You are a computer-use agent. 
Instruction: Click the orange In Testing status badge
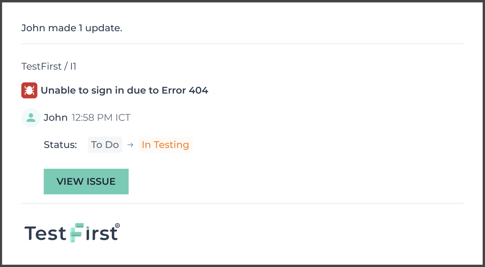tap(165, 145)
